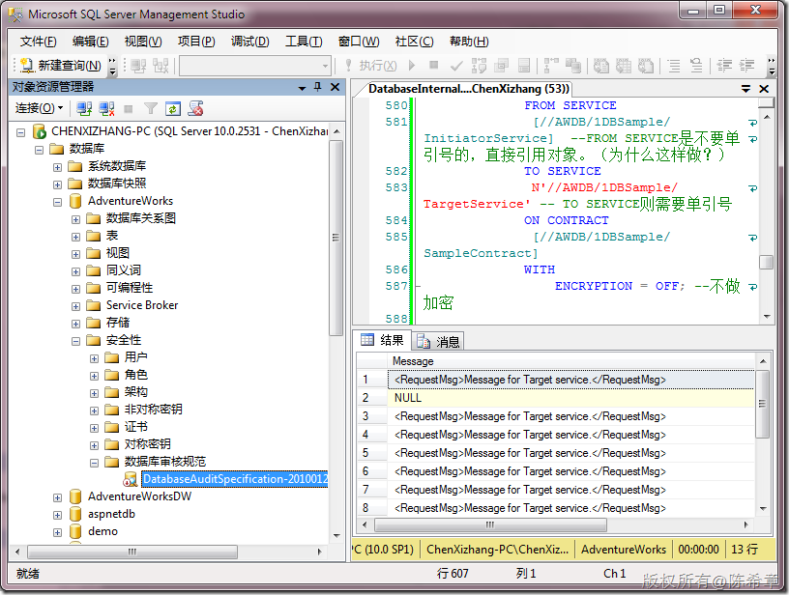
Task: Open the Object Explorer window position dropdown arrow
Action: [x=302, y=88]
